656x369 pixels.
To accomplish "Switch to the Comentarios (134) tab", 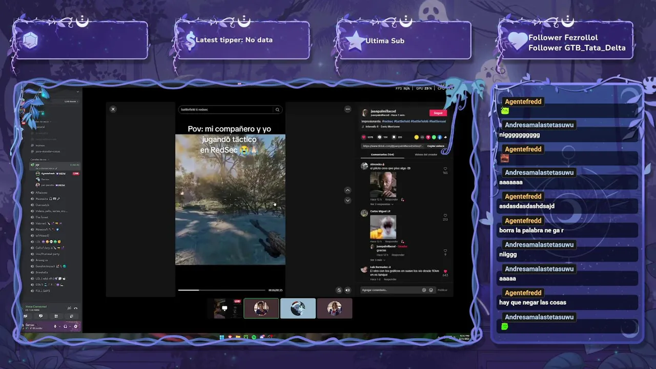I will point(383,154).
